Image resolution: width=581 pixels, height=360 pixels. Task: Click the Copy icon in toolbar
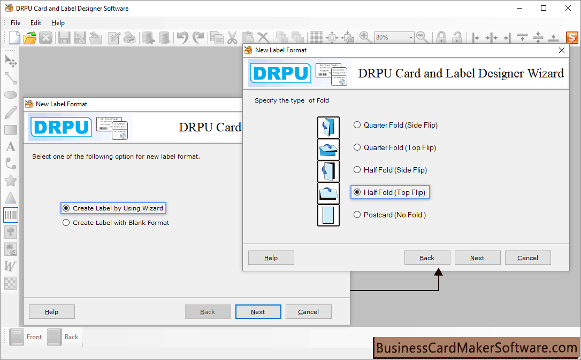216,37
